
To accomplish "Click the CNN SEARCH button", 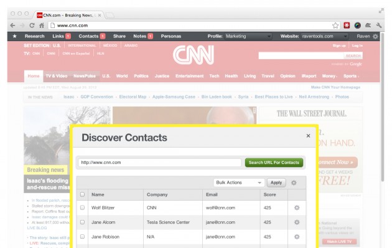I will coord(353,56).
